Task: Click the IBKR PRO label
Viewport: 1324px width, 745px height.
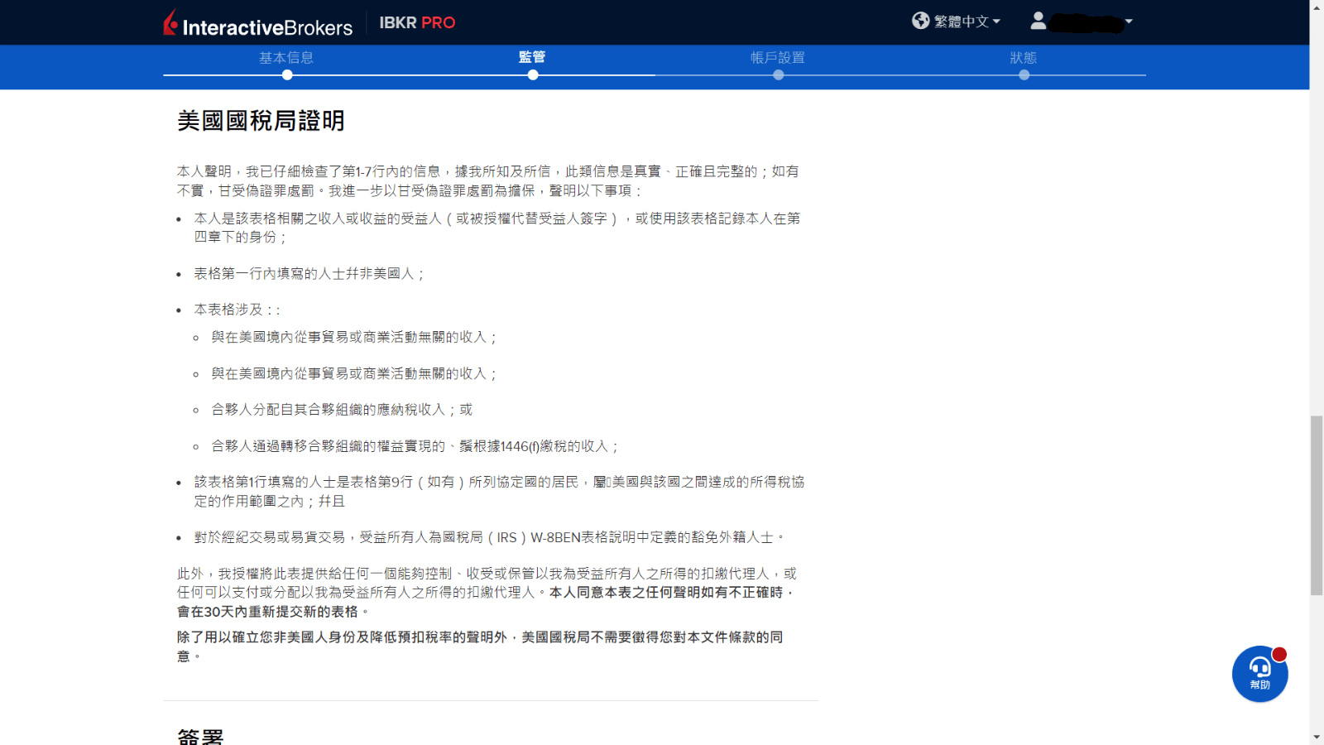Action: pos(418,22)
